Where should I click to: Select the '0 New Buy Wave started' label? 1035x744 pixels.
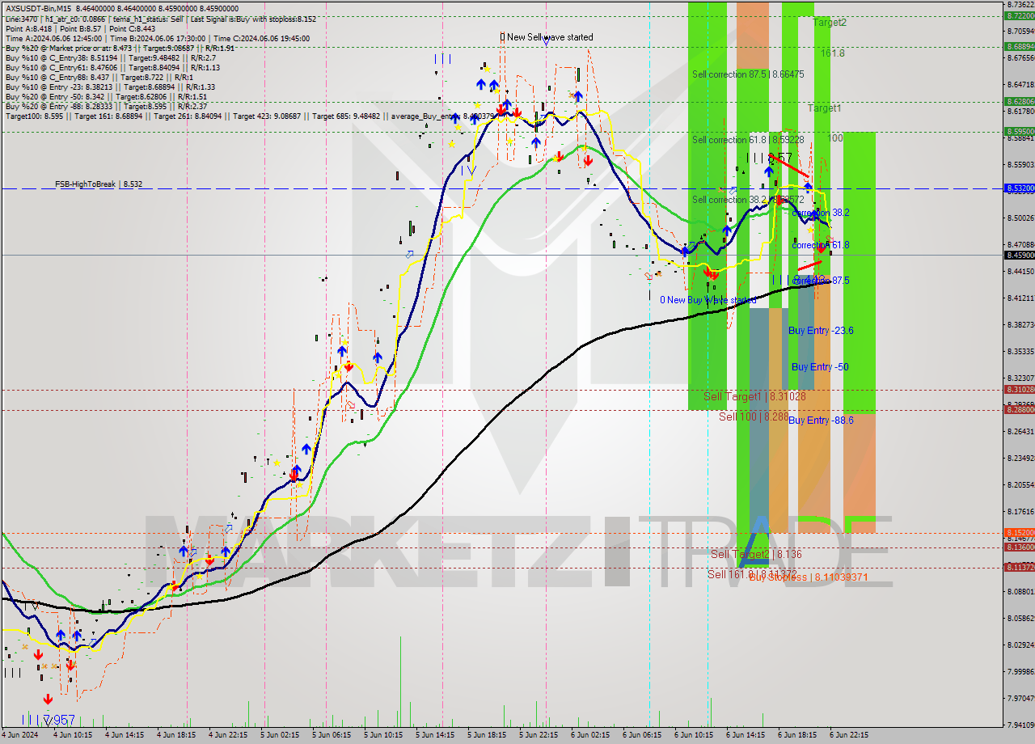tap(708, 300)
